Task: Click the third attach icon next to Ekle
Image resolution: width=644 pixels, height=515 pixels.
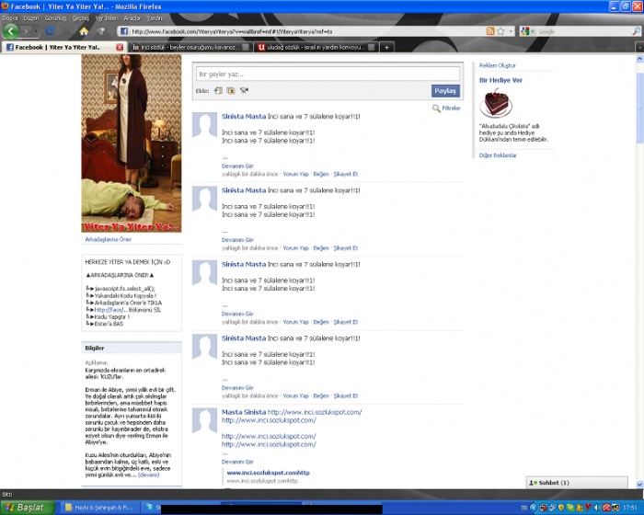Action: tap(244, 90)
